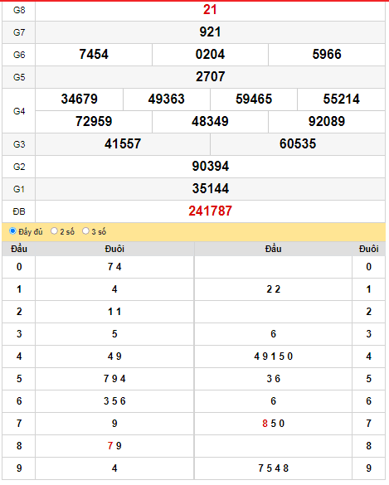Click G3 number 41557

pos(123,144)
